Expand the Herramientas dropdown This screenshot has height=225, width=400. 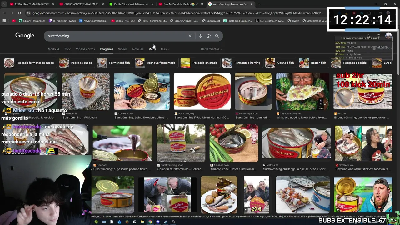tap(212, 49)
